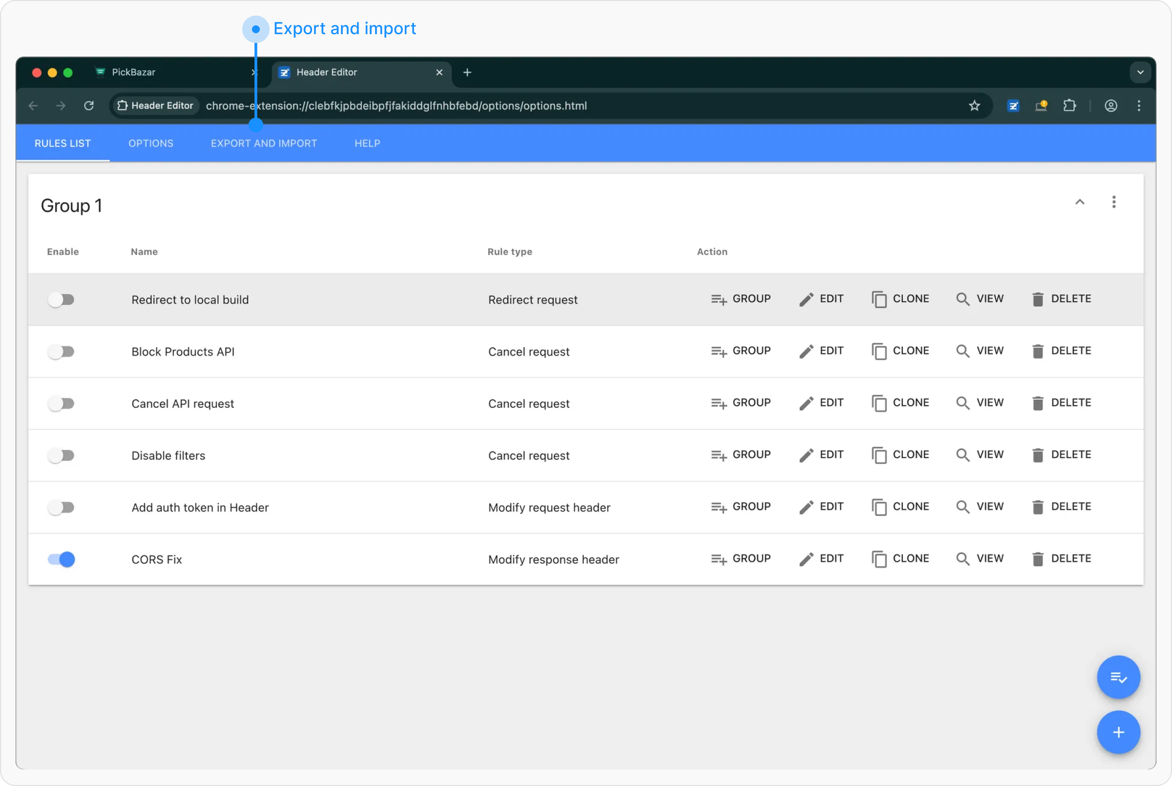Image resolution: width=1172 pixels, height=786 pixels.
Task: Move Redirect to local build to group
Action: click(x=741, y=299)
